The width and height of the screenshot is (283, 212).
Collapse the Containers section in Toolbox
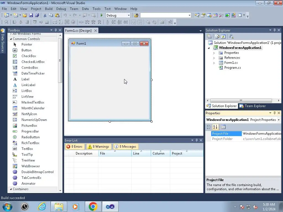[11, 189]
